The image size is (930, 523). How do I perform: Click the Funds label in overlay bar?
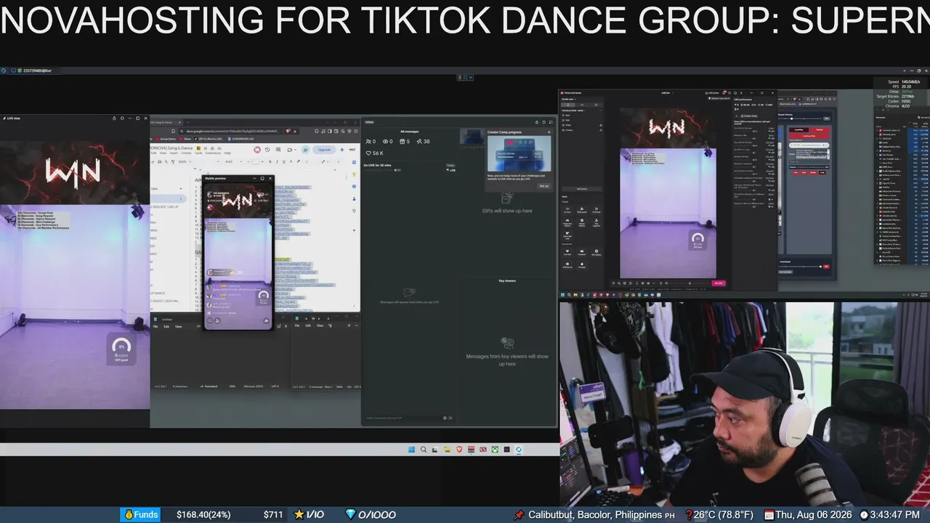point(140,514)
